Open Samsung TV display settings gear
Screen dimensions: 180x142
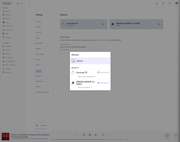pyautogui.click(x=103, y=24)
